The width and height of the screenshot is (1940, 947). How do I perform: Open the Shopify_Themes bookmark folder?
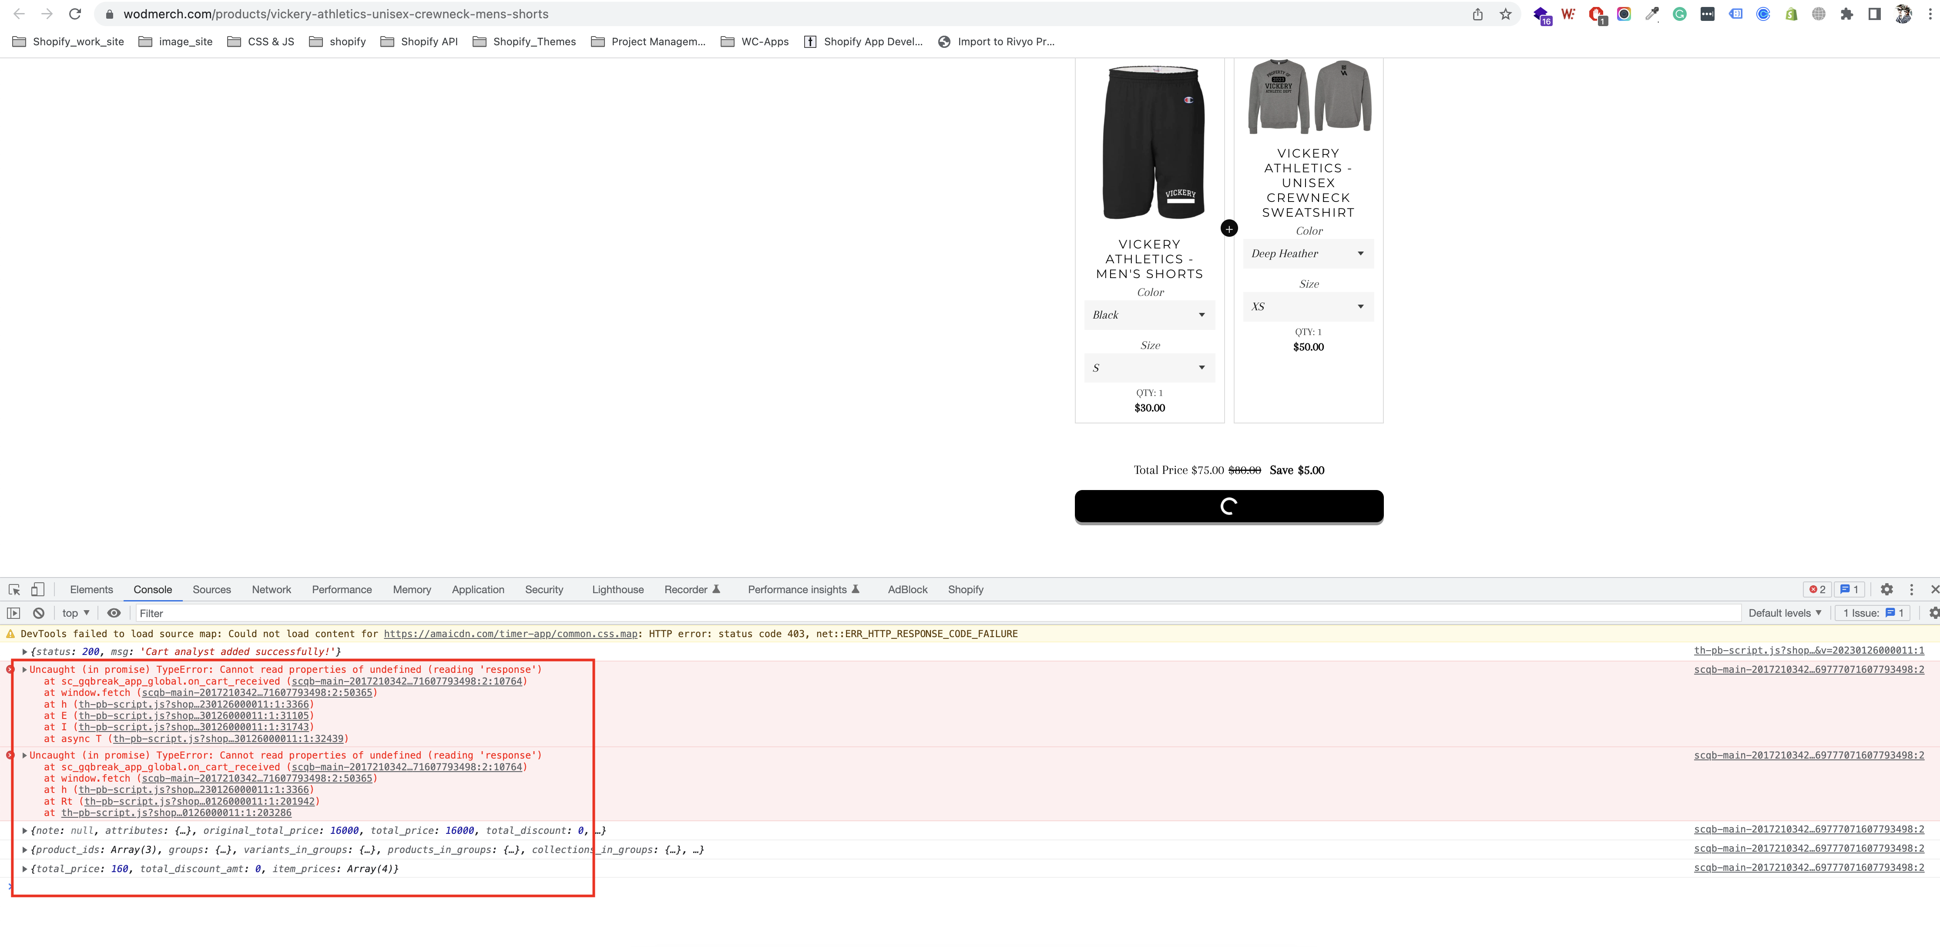click(x=524, y=41)
